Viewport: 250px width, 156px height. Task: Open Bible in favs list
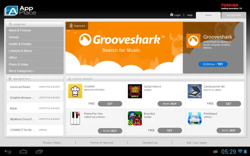tap(35, 108)
